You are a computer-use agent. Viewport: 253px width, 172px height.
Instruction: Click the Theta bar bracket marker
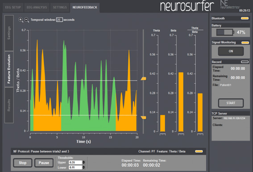(162, 134)
